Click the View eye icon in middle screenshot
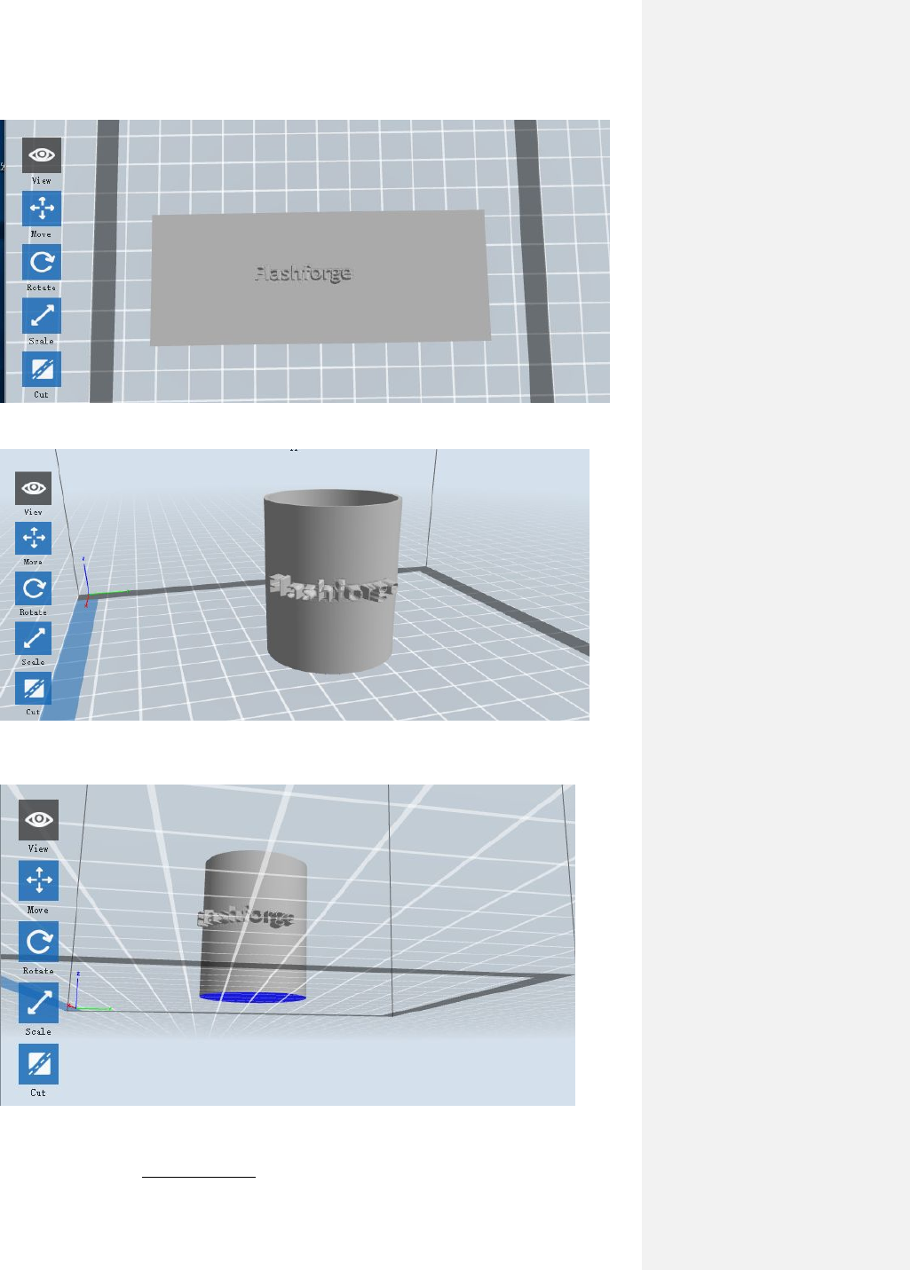The image size is (910, 1270). pos(34,488)
